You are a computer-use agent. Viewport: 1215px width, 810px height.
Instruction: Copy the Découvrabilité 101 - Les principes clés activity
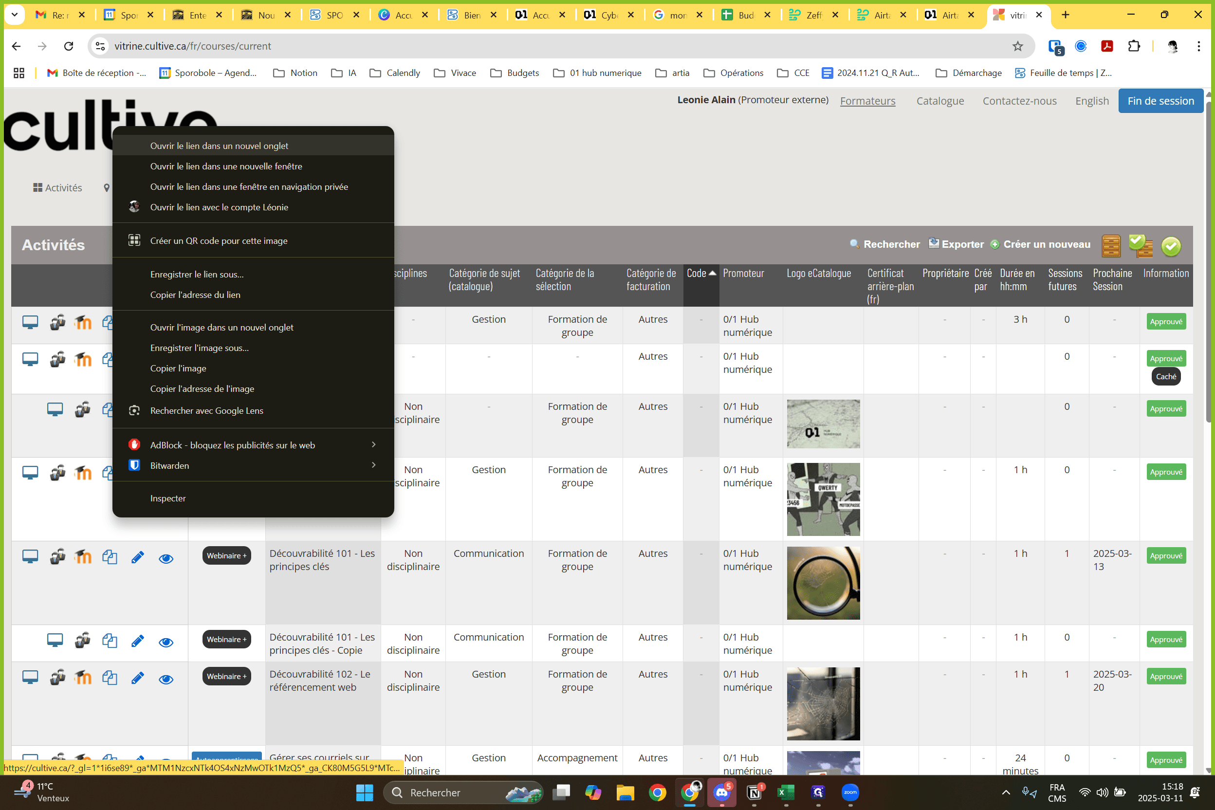[110, 557]
